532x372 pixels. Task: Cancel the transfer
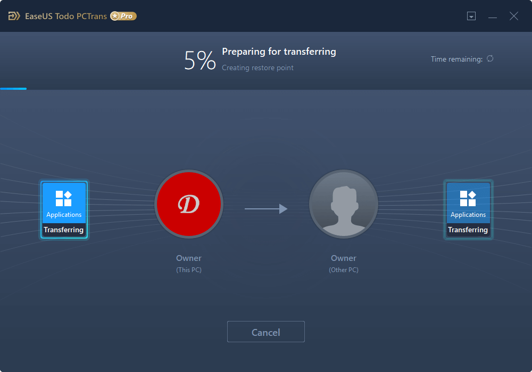point(266,332)
